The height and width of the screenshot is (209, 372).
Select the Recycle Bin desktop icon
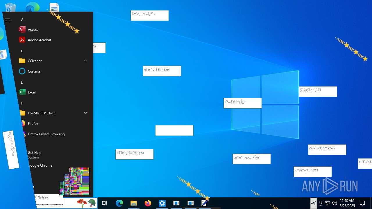coord(11,7)
